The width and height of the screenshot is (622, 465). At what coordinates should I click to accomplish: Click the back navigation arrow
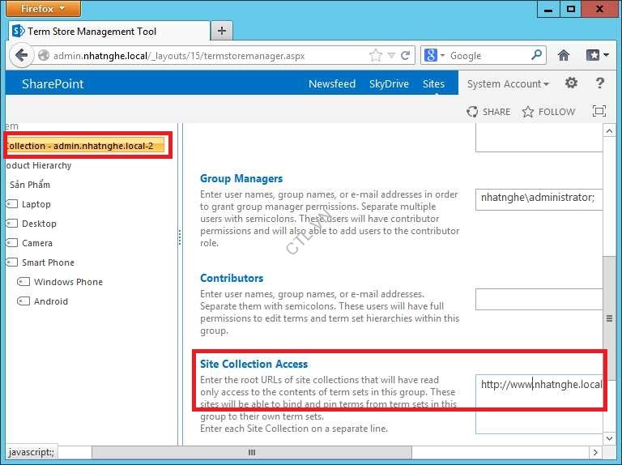point(21,55)
